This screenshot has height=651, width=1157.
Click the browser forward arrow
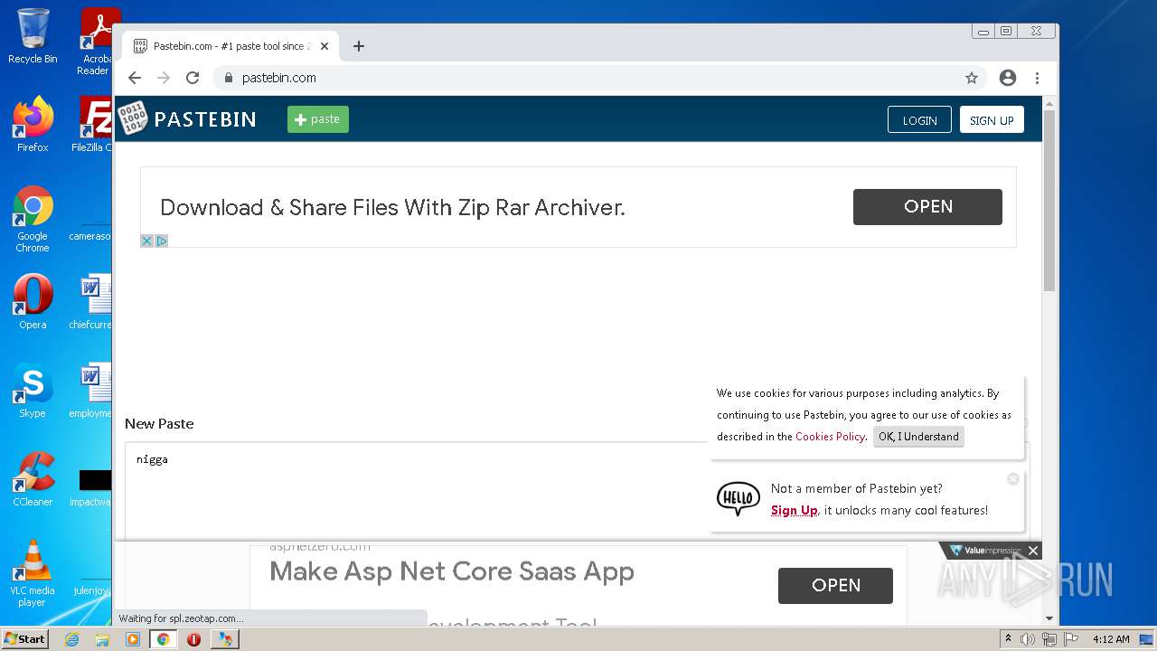coord(164,78)
